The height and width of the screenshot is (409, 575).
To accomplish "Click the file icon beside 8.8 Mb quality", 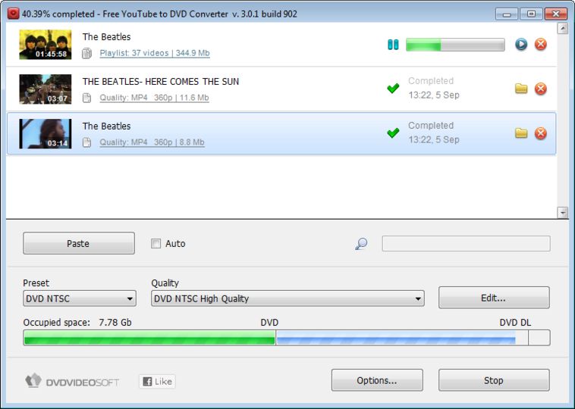I will tap(86, 142).
